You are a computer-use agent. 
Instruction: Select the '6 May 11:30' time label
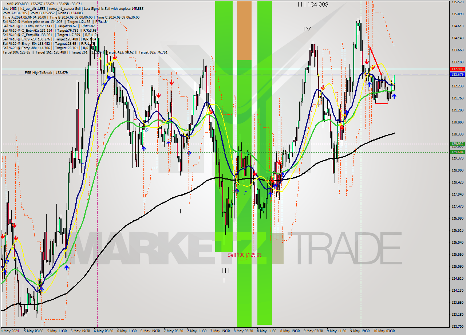tap(127, 331)
